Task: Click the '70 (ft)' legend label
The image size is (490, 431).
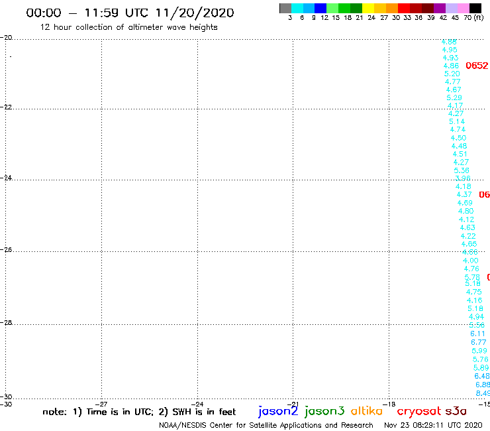Action: (473, 17)
